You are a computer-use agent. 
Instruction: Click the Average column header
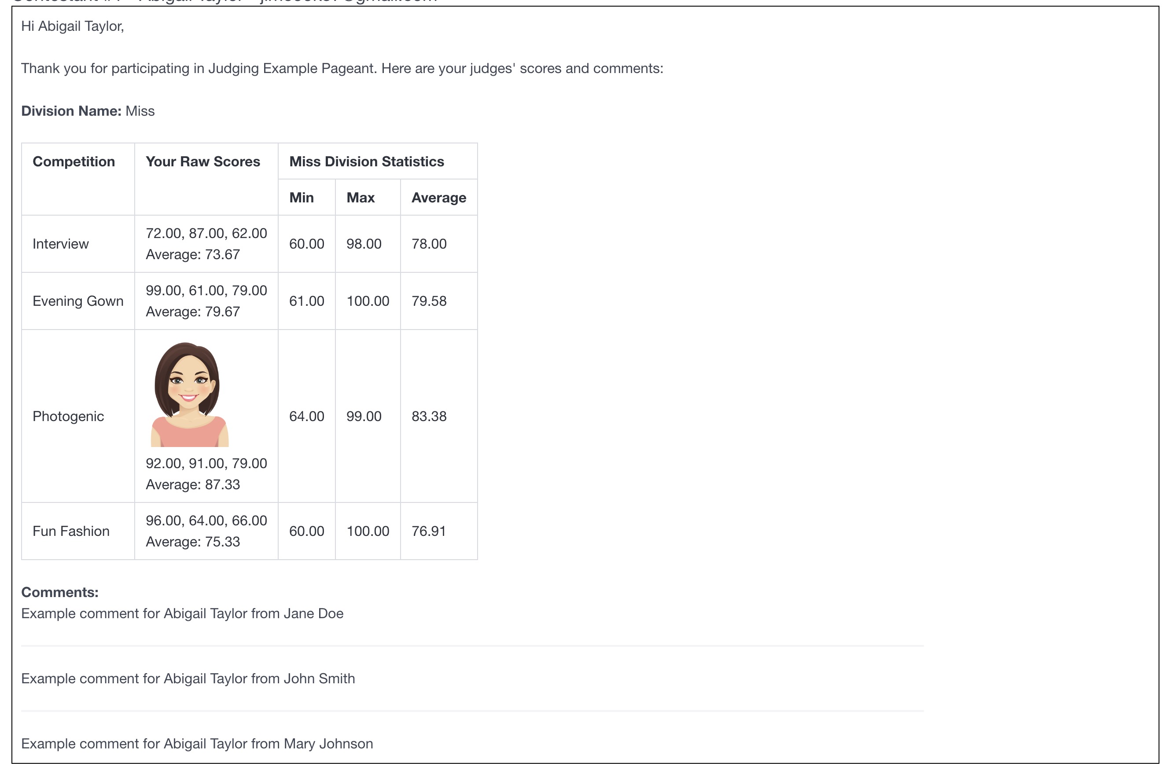438,198
